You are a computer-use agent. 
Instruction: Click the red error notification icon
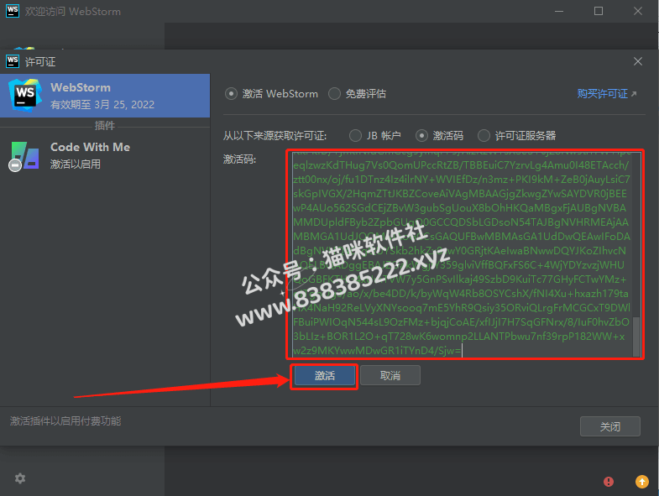(x=608, y=481)
